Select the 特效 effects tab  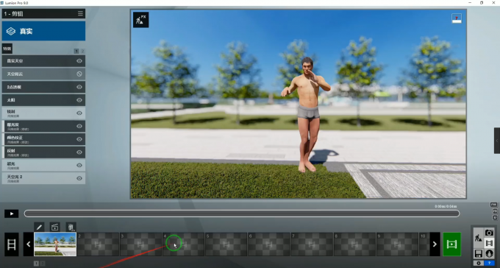click(7, 49)
